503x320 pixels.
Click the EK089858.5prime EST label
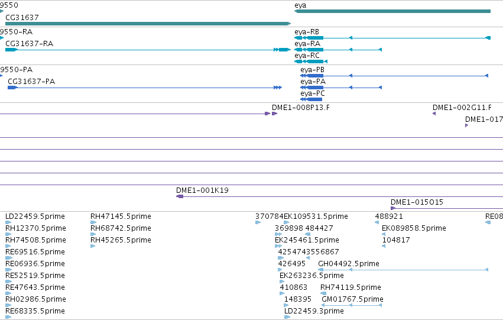414,228
